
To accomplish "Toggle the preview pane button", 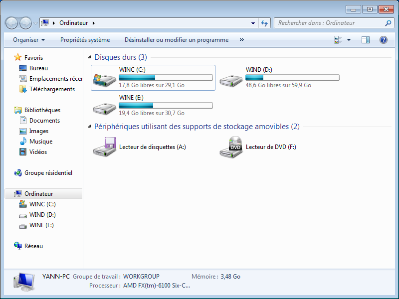I will pos(366,40).
